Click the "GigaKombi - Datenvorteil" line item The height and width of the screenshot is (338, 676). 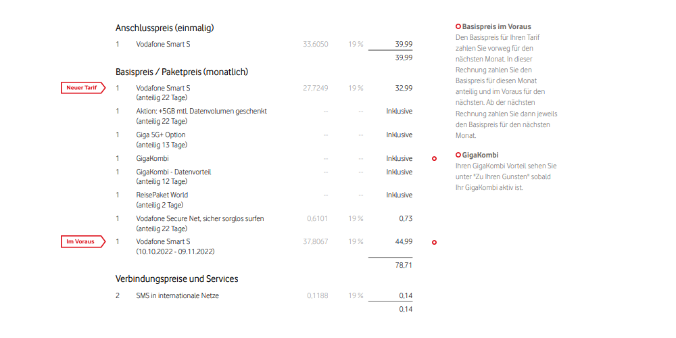[174, 172]
